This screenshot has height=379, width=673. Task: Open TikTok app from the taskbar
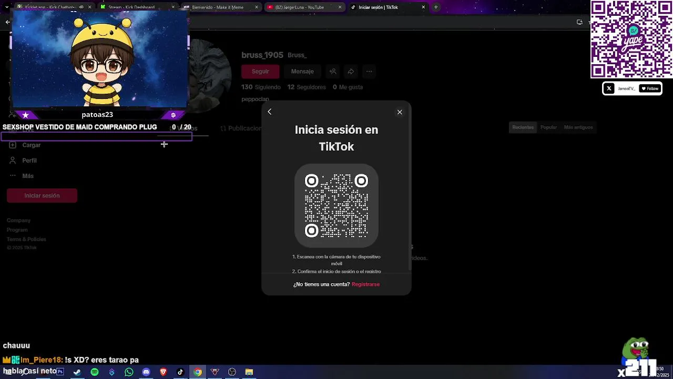click(180, 372)
